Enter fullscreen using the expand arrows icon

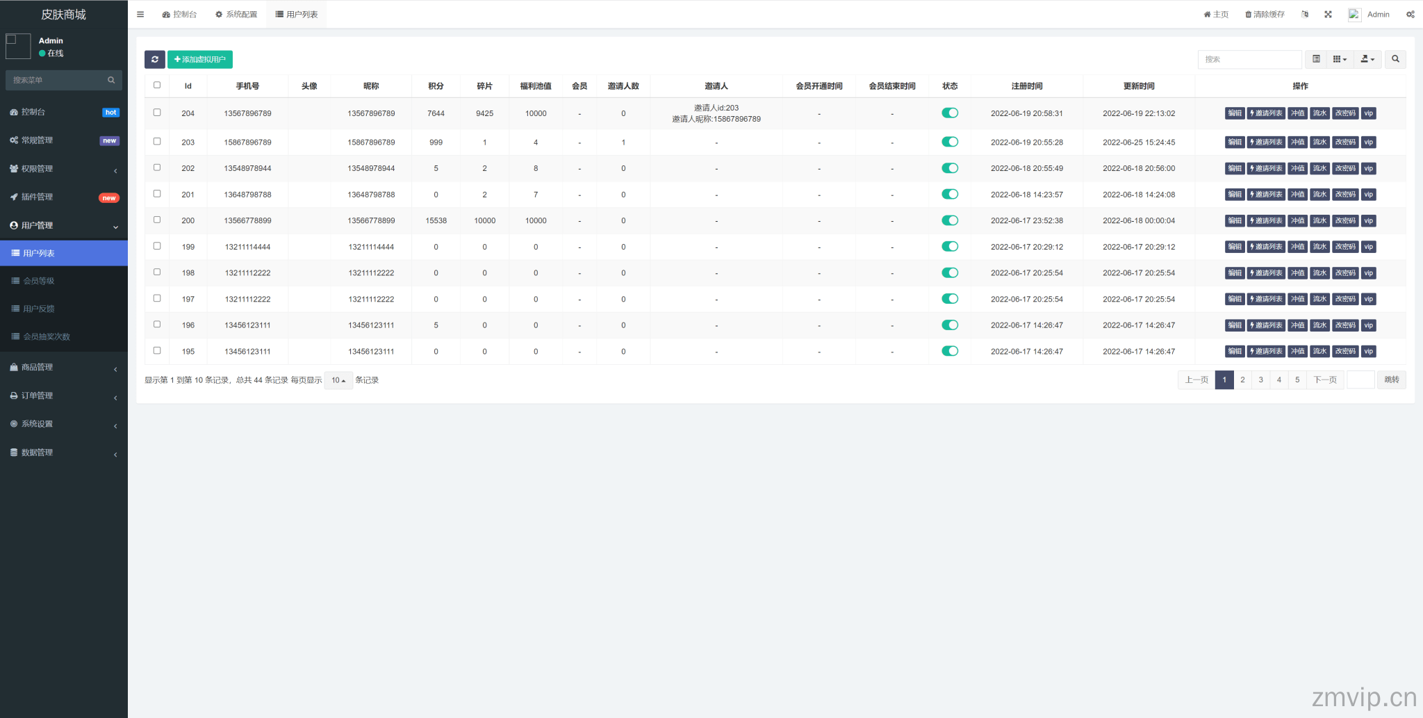click(1328, 14)
